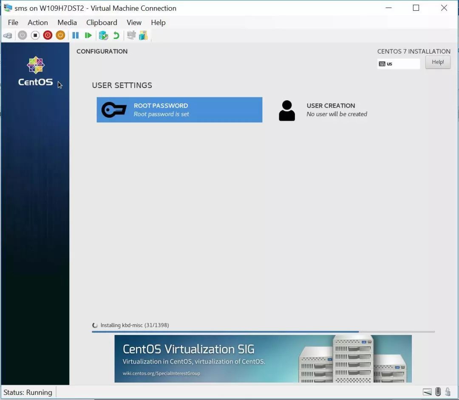Maximize the Virtual Machine Connection window
Screen dimensions: 459x400
(416, 8)
